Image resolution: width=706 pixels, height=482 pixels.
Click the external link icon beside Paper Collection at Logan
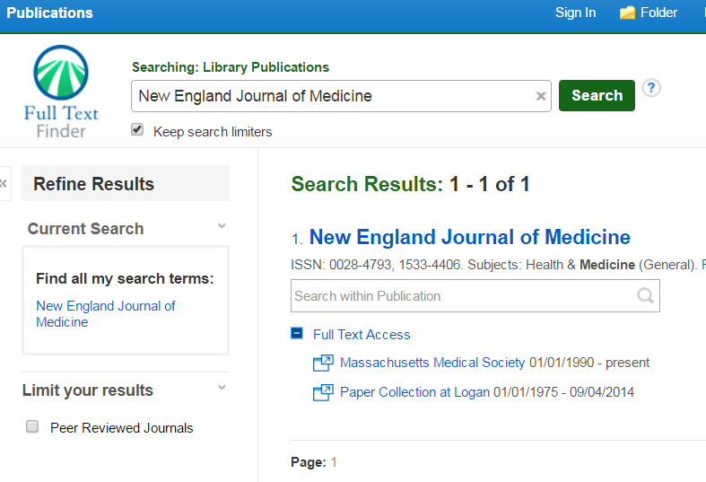coord(323,392)
